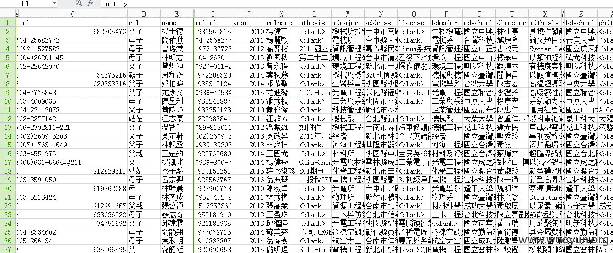
Task: Click cell containing 03-4609035
Action: click(x=73, y=101)
